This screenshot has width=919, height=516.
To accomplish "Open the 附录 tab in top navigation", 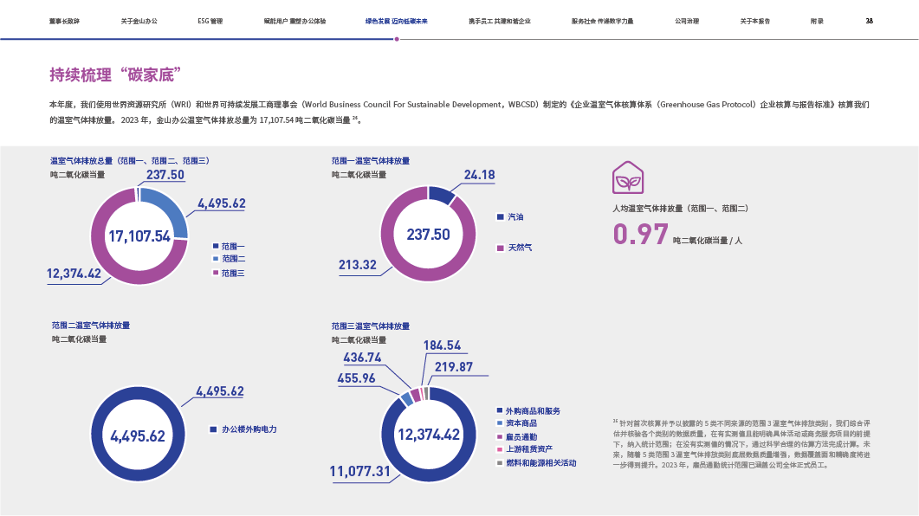I will coord(817,21).
